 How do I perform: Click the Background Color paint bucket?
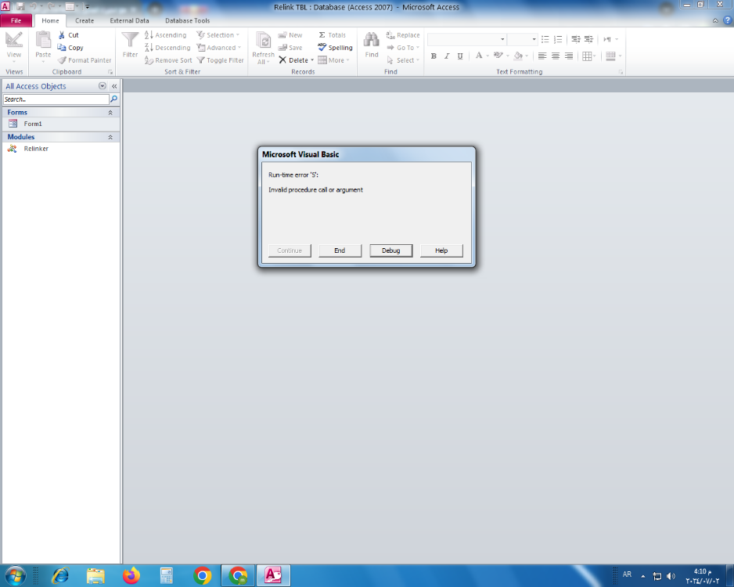pyautogui.click(x=518, y=56)
